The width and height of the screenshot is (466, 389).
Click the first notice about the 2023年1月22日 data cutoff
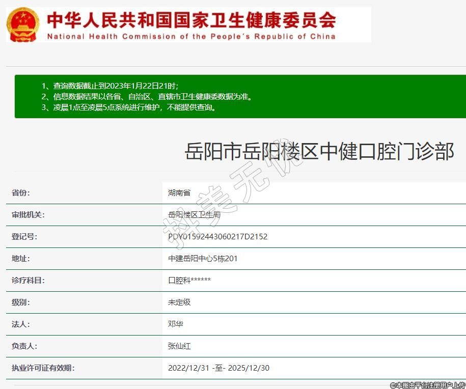(109, 86)
